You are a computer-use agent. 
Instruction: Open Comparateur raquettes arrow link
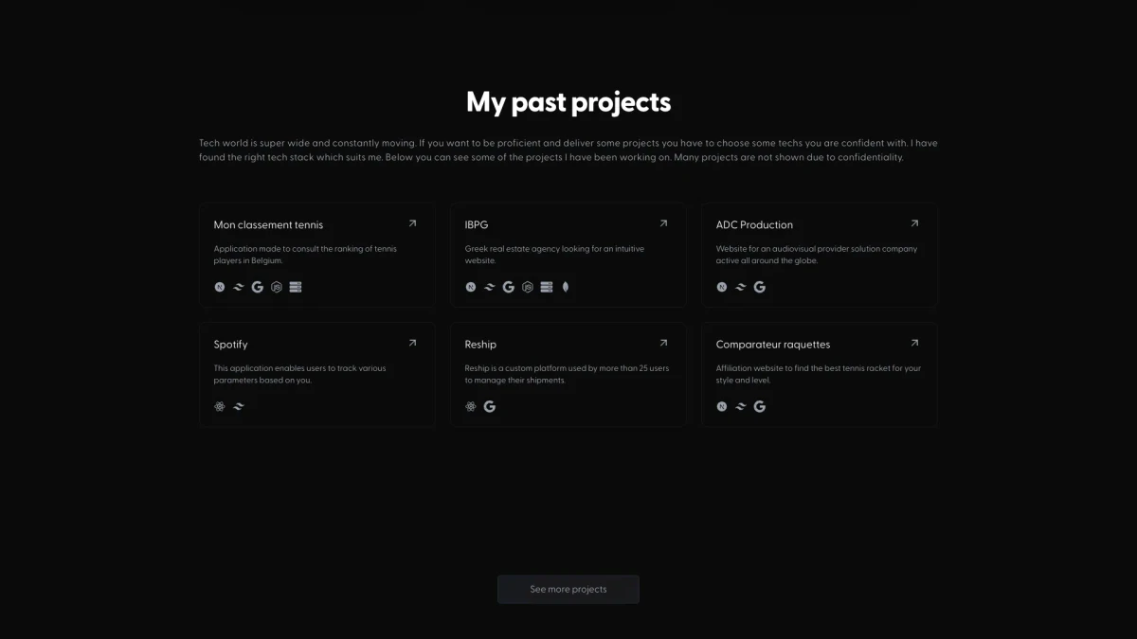pos(914,343)
